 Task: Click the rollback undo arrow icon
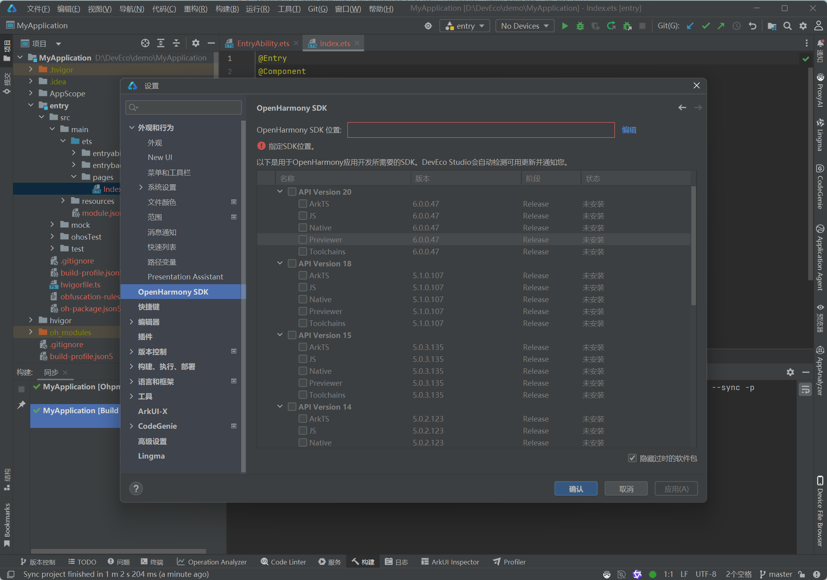[752, 26]
